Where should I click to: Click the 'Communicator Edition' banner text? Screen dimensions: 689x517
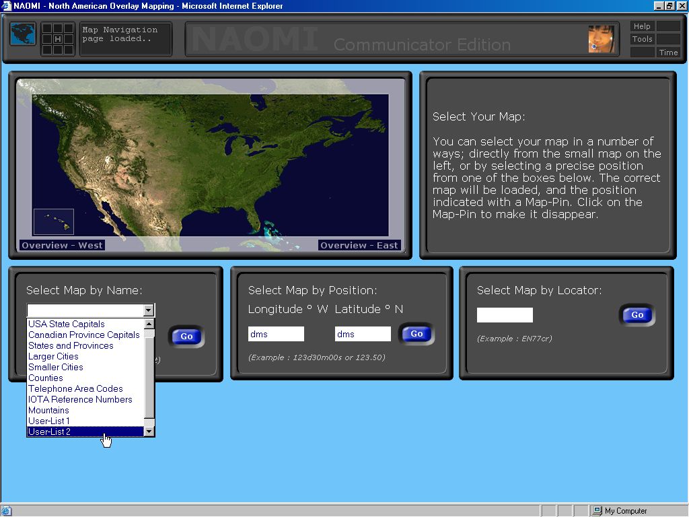[422, 44]
